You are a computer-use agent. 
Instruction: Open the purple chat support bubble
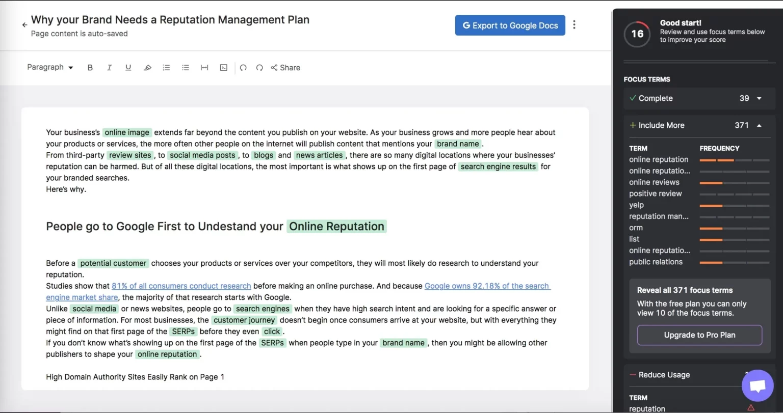pyautogui.click(x=758, y=386)
